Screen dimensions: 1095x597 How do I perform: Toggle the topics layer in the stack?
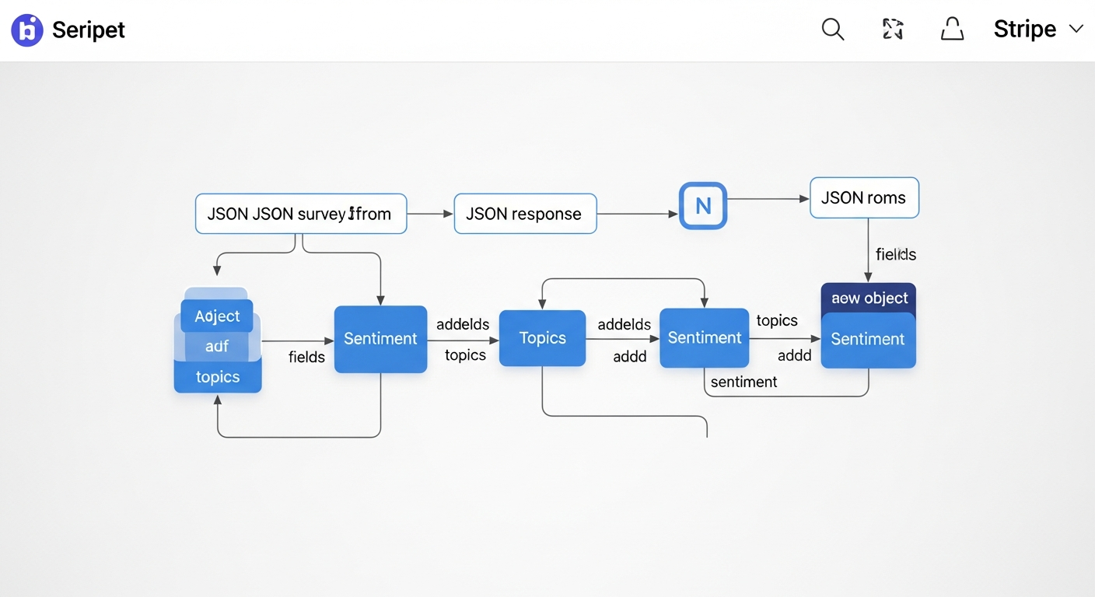217,376
